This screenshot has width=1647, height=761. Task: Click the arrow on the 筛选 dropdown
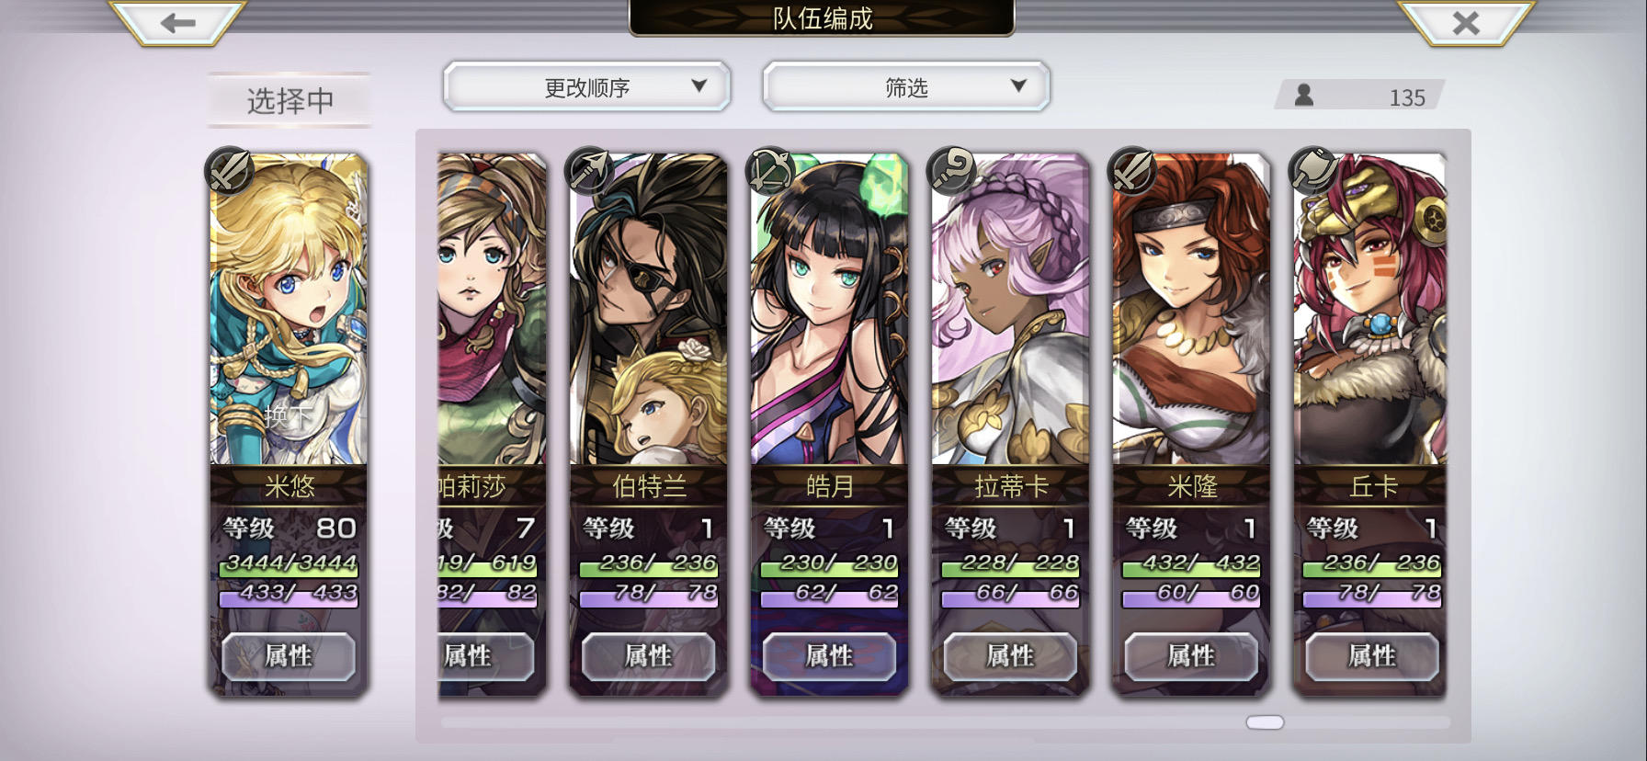click(1018, 85)
